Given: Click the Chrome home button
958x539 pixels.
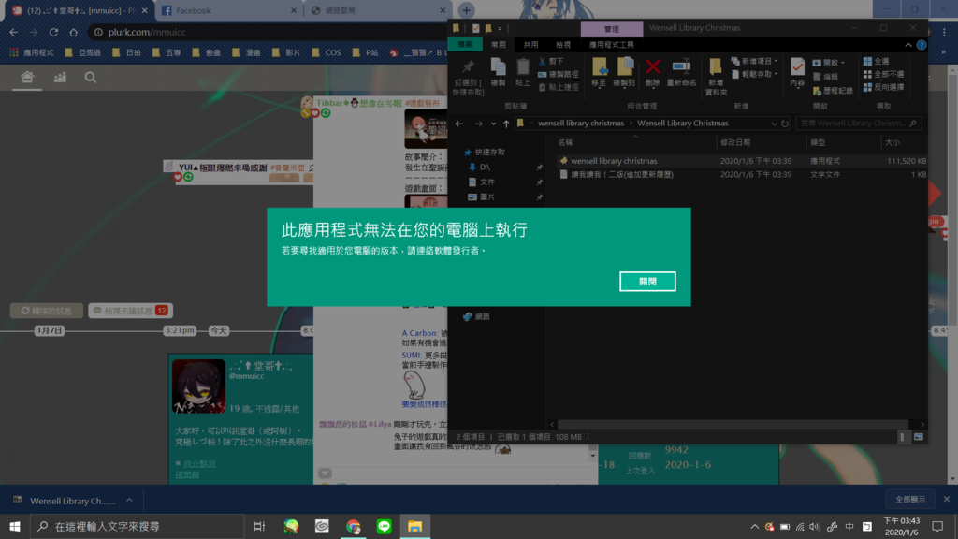Looking at the screenshot, I should 73,32.
